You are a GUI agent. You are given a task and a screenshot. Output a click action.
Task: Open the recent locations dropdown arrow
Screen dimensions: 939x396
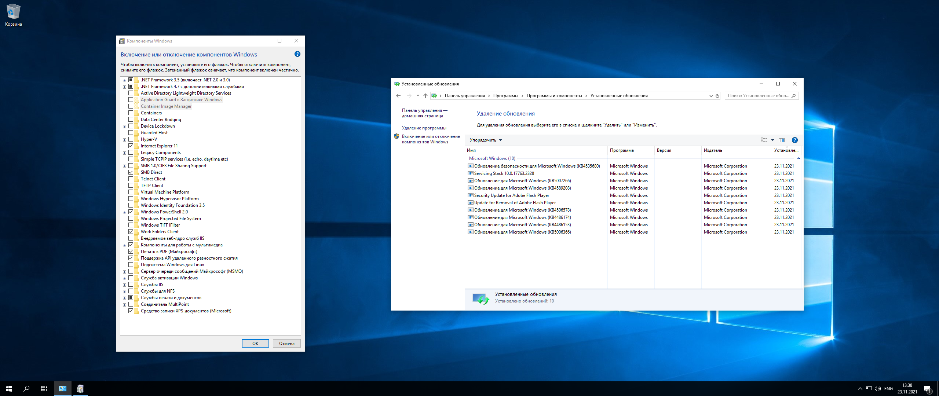pos(418,96)
